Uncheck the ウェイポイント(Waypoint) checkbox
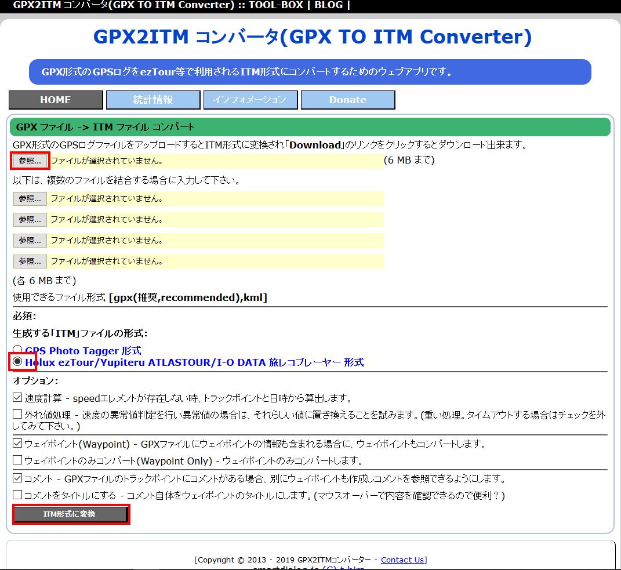 [x=17, y=443]
